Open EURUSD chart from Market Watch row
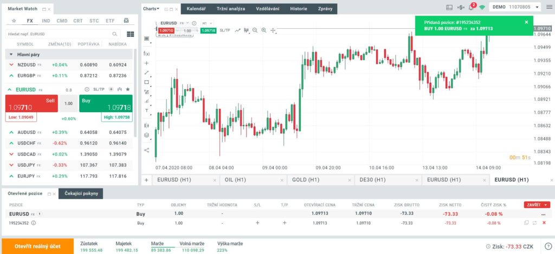 [120, 89]
